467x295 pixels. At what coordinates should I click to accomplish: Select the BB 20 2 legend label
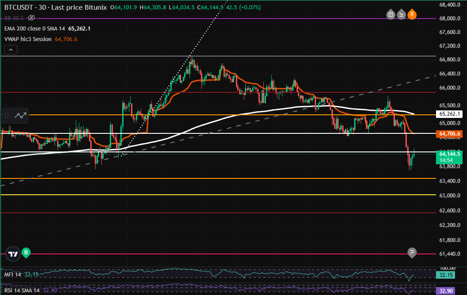point(14,18)
